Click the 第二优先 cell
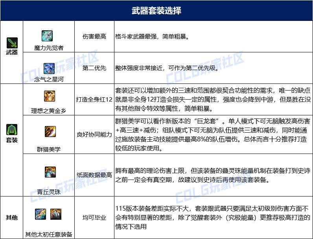This screenshot has width=313, height=239. (x=94, y=68)
